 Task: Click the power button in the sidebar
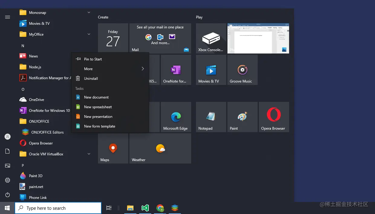pos(7,195)
